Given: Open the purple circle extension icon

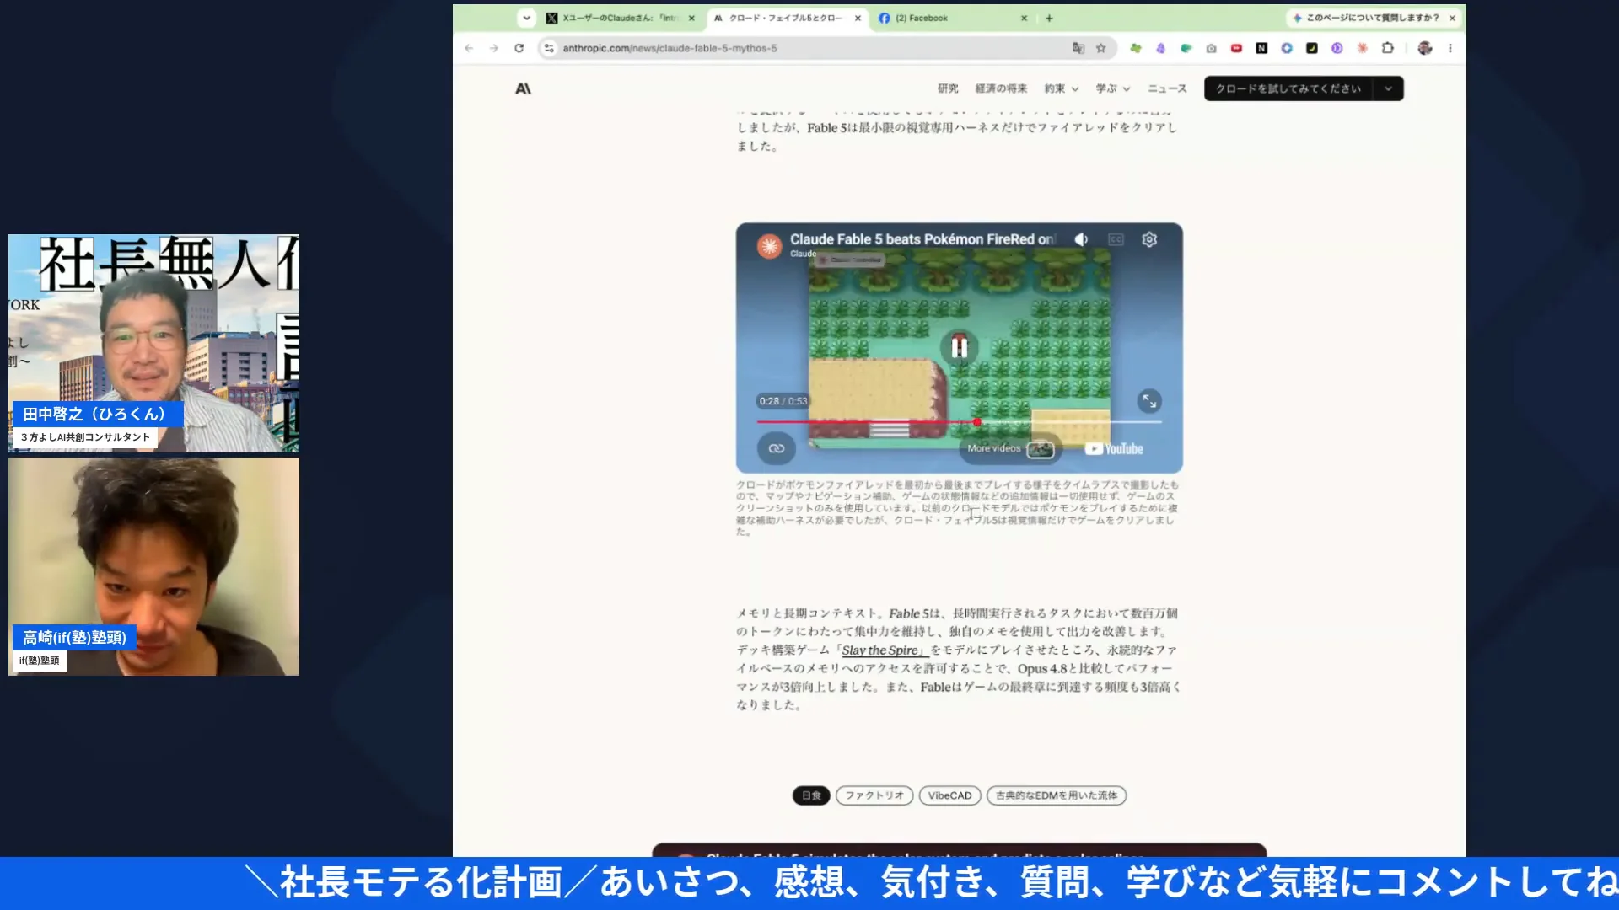Looking at the screenshot, I should coord(1337,48).
